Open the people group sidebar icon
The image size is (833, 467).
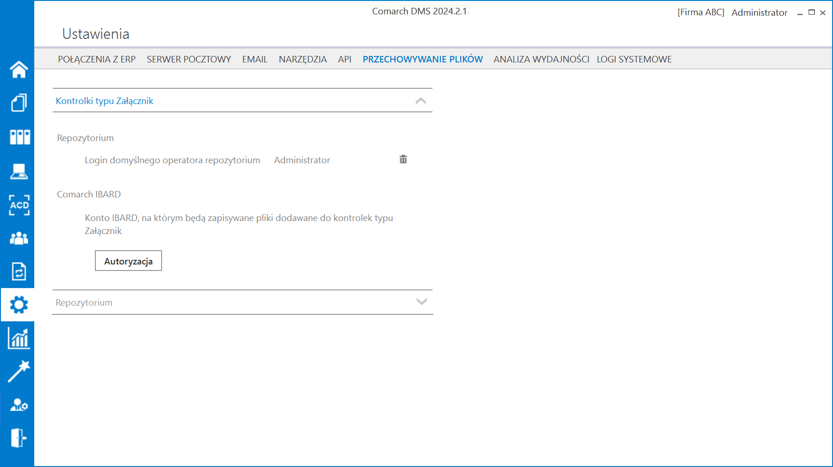[19, 238]
